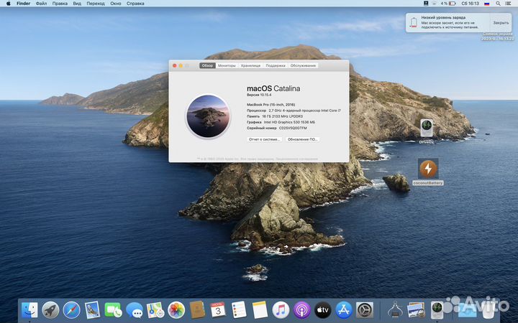518x323 pixels.
Task: Click the macOS Catalina logo image
Action: point(208,116)
